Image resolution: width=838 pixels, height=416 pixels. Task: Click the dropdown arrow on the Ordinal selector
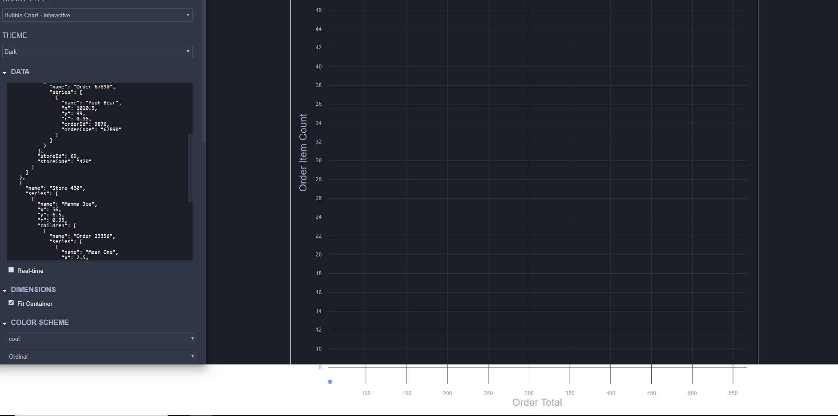(x=192, y=356)
